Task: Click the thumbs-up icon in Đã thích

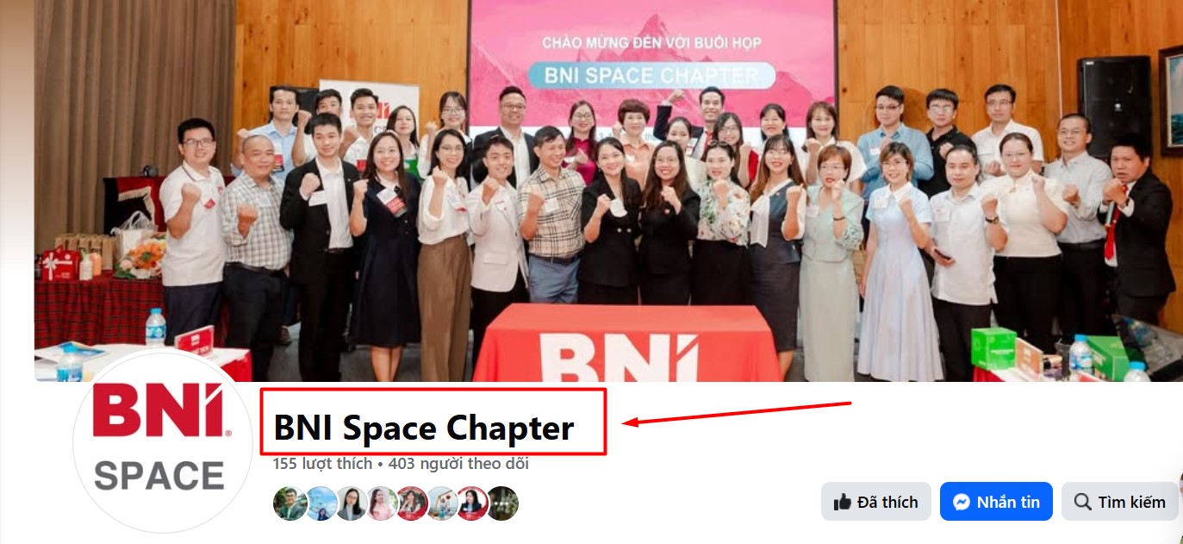Action: click(842, 502)
